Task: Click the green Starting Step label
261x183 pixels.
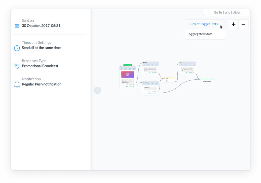Action: pyautogui.click(x=127, y=65)
